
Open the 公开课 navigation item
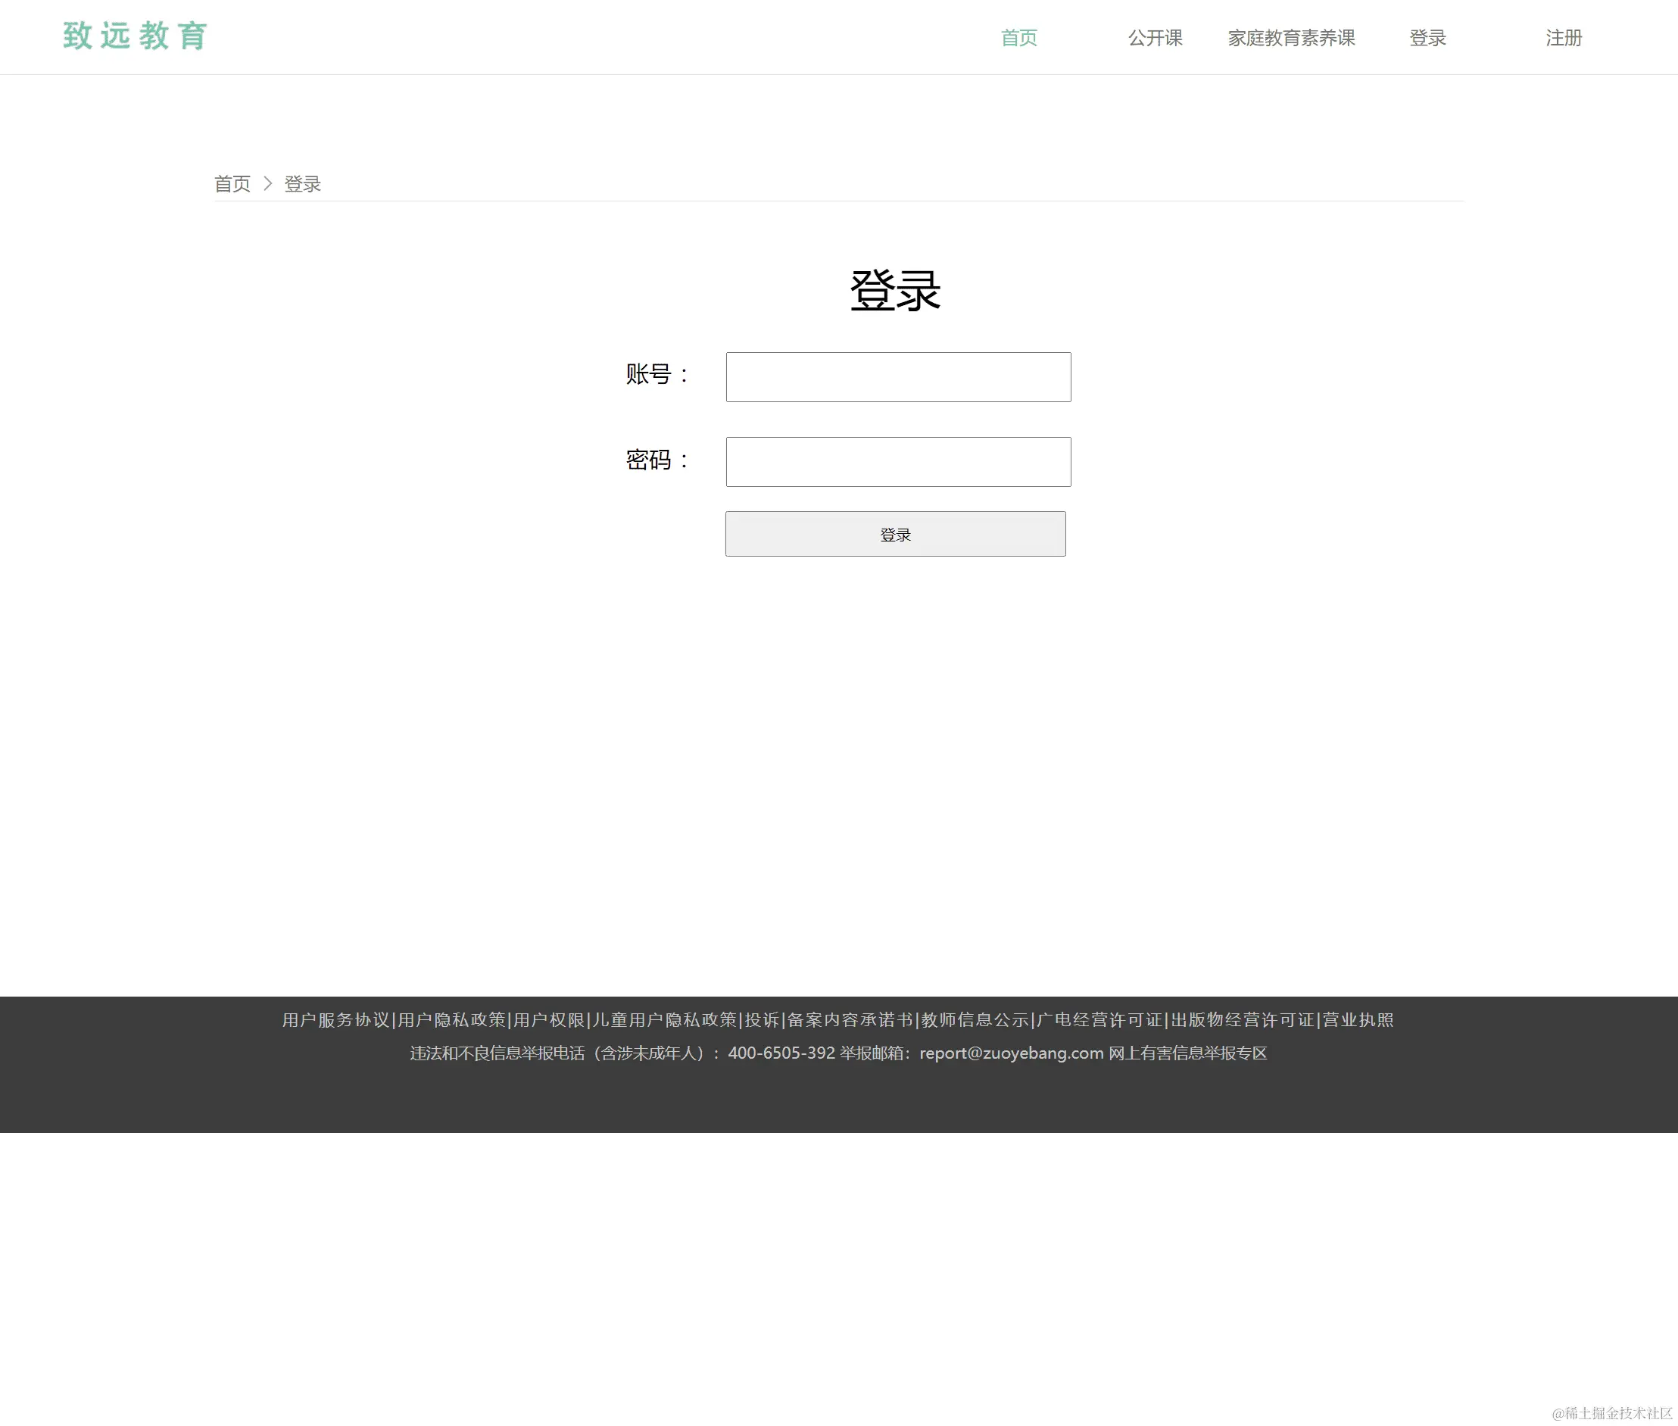point(1154,37)
